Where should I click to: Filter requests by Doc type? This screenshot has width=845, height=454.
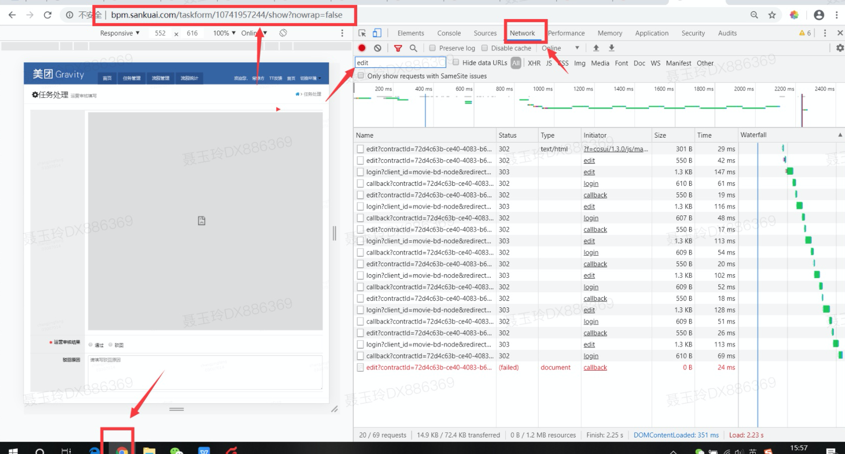(639, 63)
